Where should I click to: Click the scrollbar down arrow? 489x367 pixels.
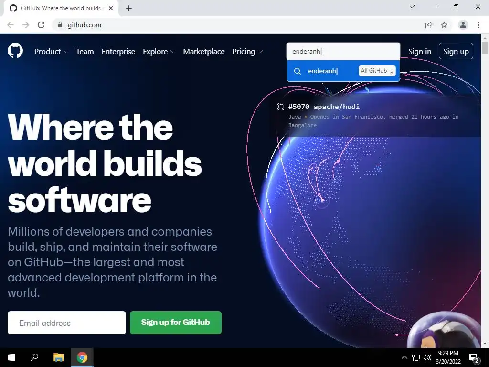pyautogui.click(x=485, y=344)
